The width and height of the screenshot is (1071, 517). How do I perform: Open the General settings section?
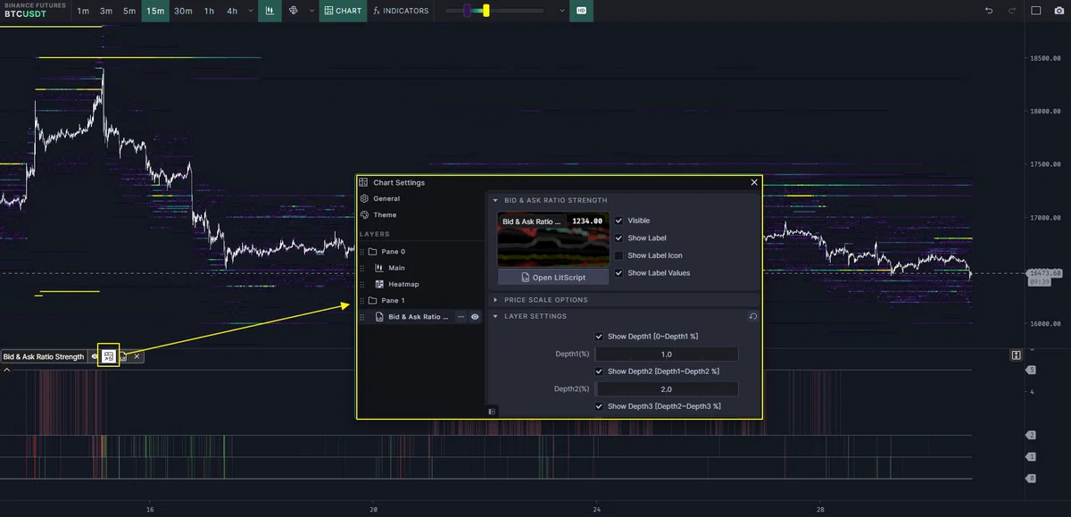point(386,198)
